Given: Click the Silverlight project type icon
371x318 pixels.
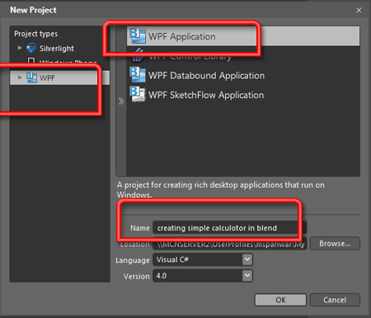Looking at the screenshot, I should 31,48.
